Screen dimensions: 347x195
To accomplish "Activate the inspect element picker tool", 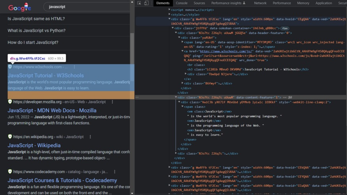I will (x=139, y=3).
